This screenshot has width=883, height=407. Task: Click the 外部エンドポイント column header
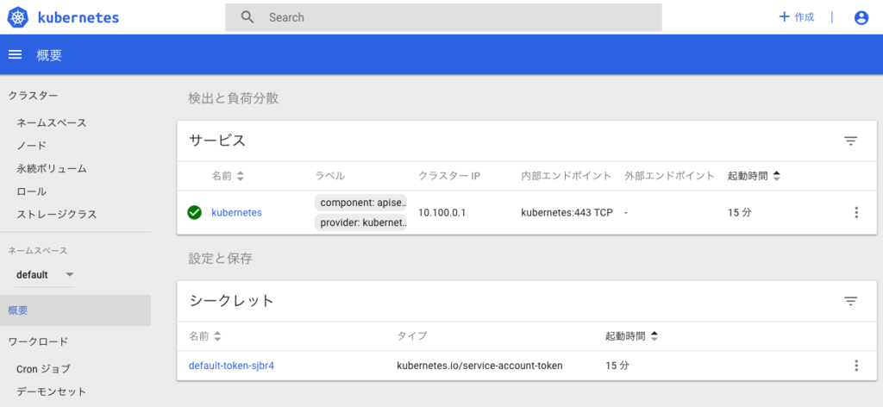click(669, 176)
